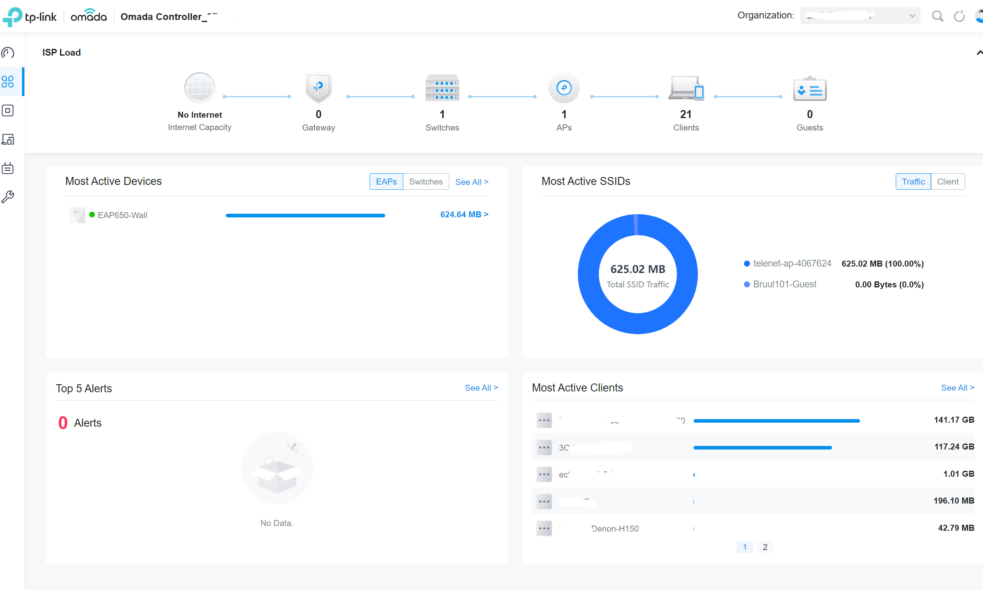983x590 pixels.
Task: Click the 625.02 MB total traffic value
Action: [637, 269]
